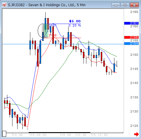Click the 2165 price axis label

tap(134, 12)
